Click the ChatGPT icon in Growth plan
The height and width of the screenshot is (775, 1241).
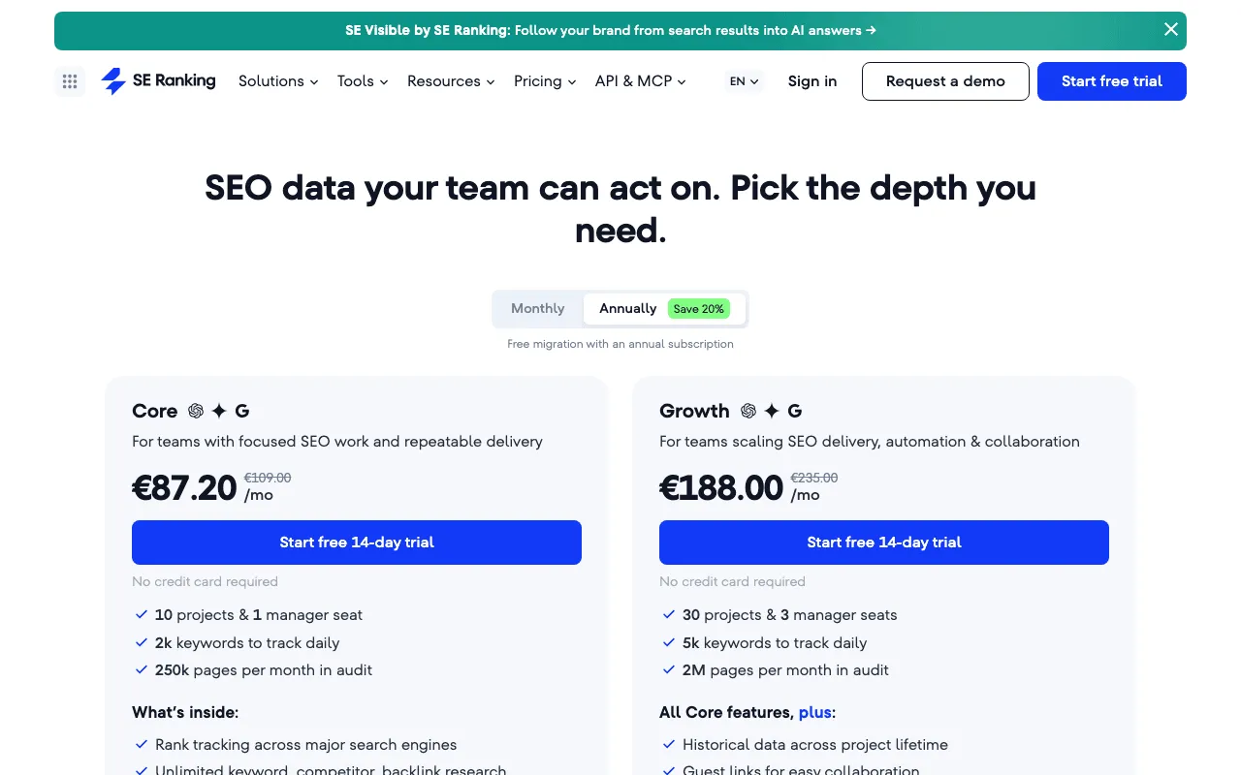748,411
